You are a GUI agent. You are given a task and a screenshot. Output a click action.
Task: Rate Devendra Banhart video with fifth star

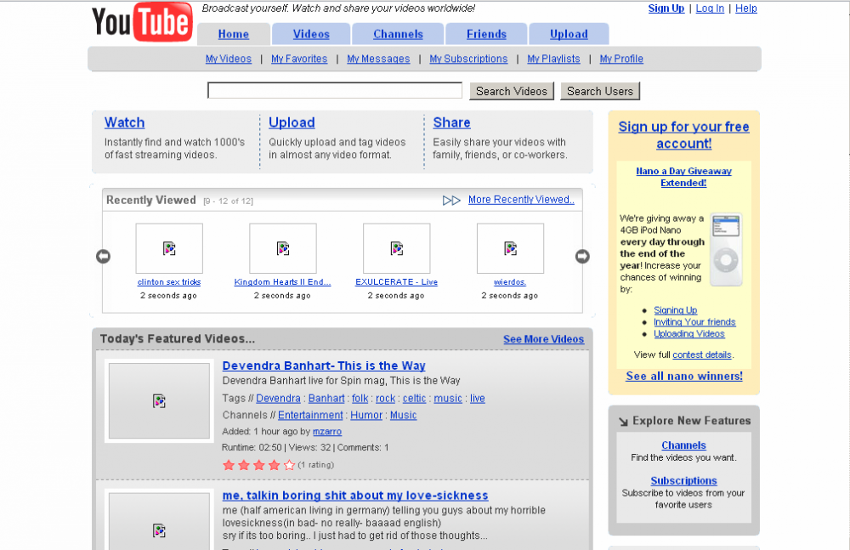tap(290, 465)
